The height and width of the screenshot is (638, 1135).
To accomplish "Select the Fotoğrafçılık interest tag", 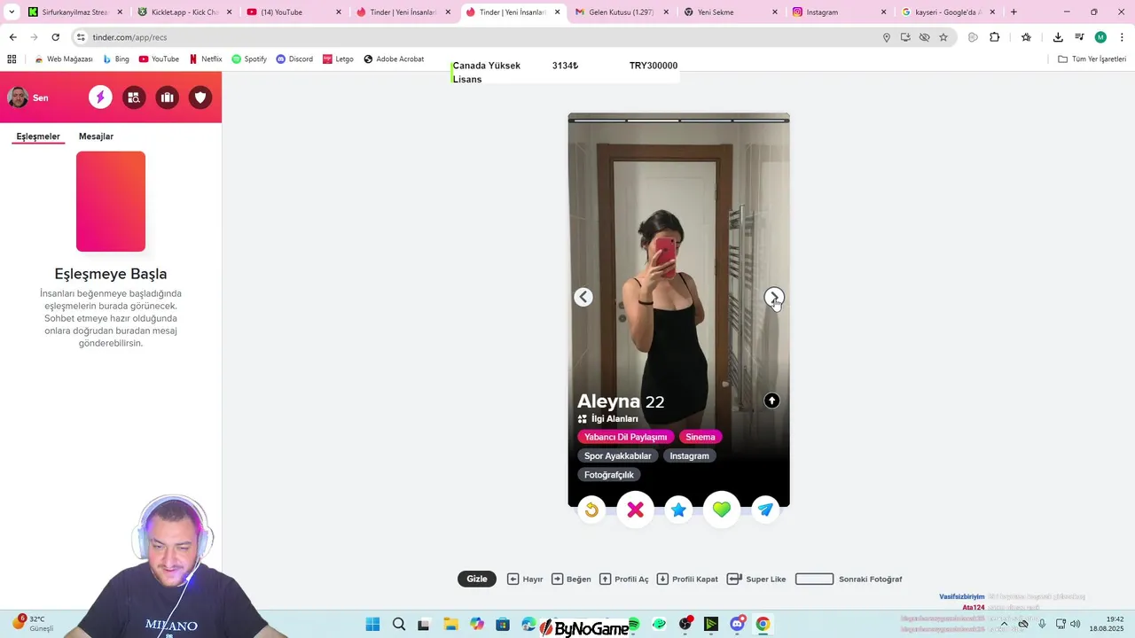I will pos(609,475).
